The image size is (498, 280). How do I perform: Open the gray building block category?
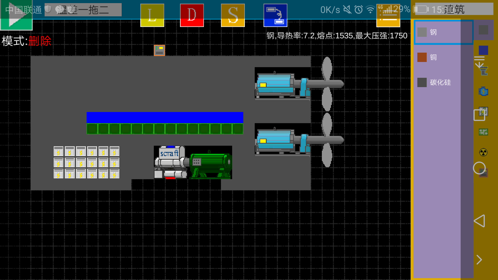pos(483,30)
